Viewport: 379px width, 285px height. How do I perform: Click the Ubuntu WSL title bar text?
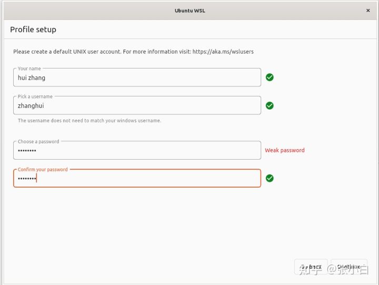click(x=189, y=11)
